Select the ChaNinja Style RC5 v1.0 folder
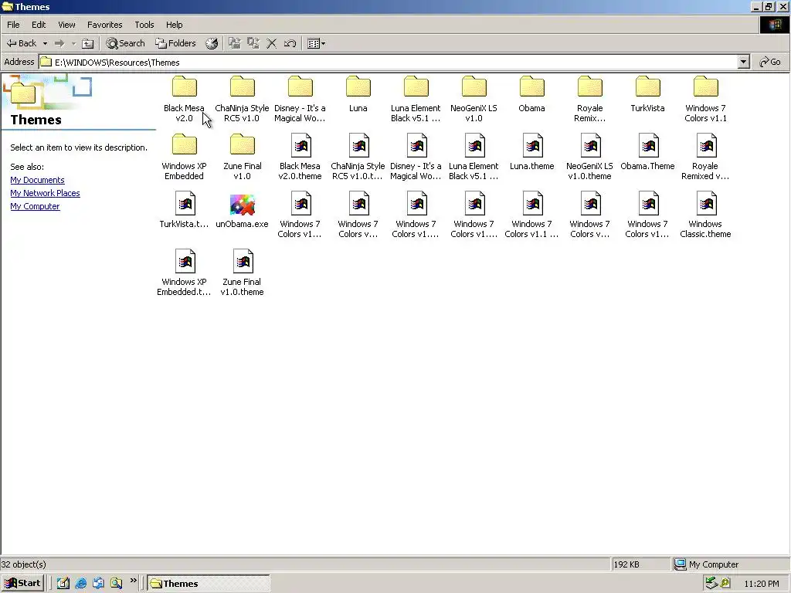791x593 pixels. pos(242,99)
